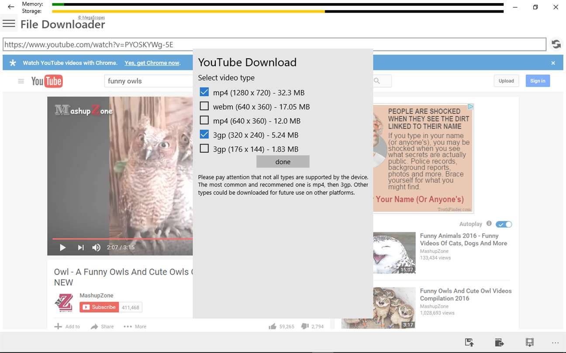
Task: Click the YouTube Upload button
Action: [x=506, y=81]
